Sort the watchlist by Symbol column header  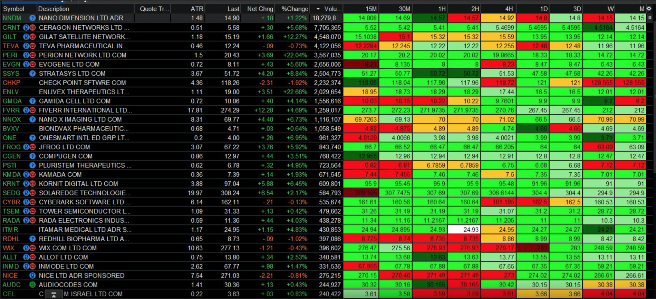coord(14,9)
